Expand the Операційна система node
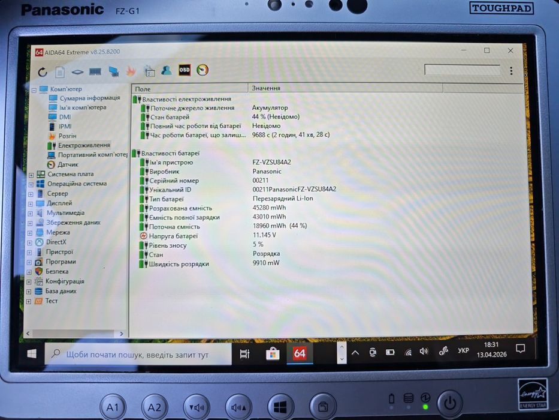559x420 pixels. point(31,185)
